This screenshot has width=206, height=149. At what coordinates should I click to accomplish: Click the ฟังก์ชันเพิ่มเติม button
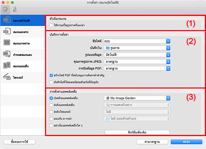(137, 132)
